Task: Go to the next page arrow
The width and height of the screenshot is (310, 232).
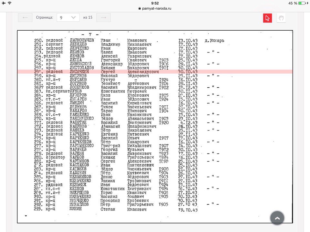Action: [x=103, y=17]
